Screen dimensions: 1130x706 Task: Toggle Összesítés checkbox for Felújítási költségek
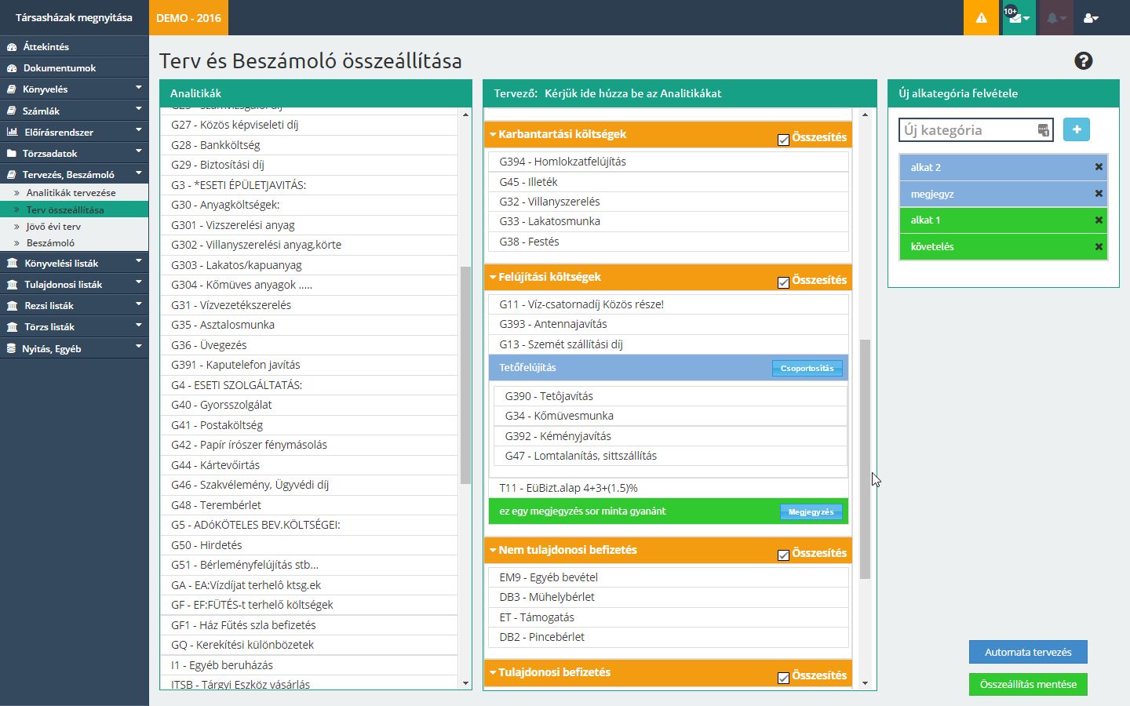pyautogui.click(x=783, y=282)
